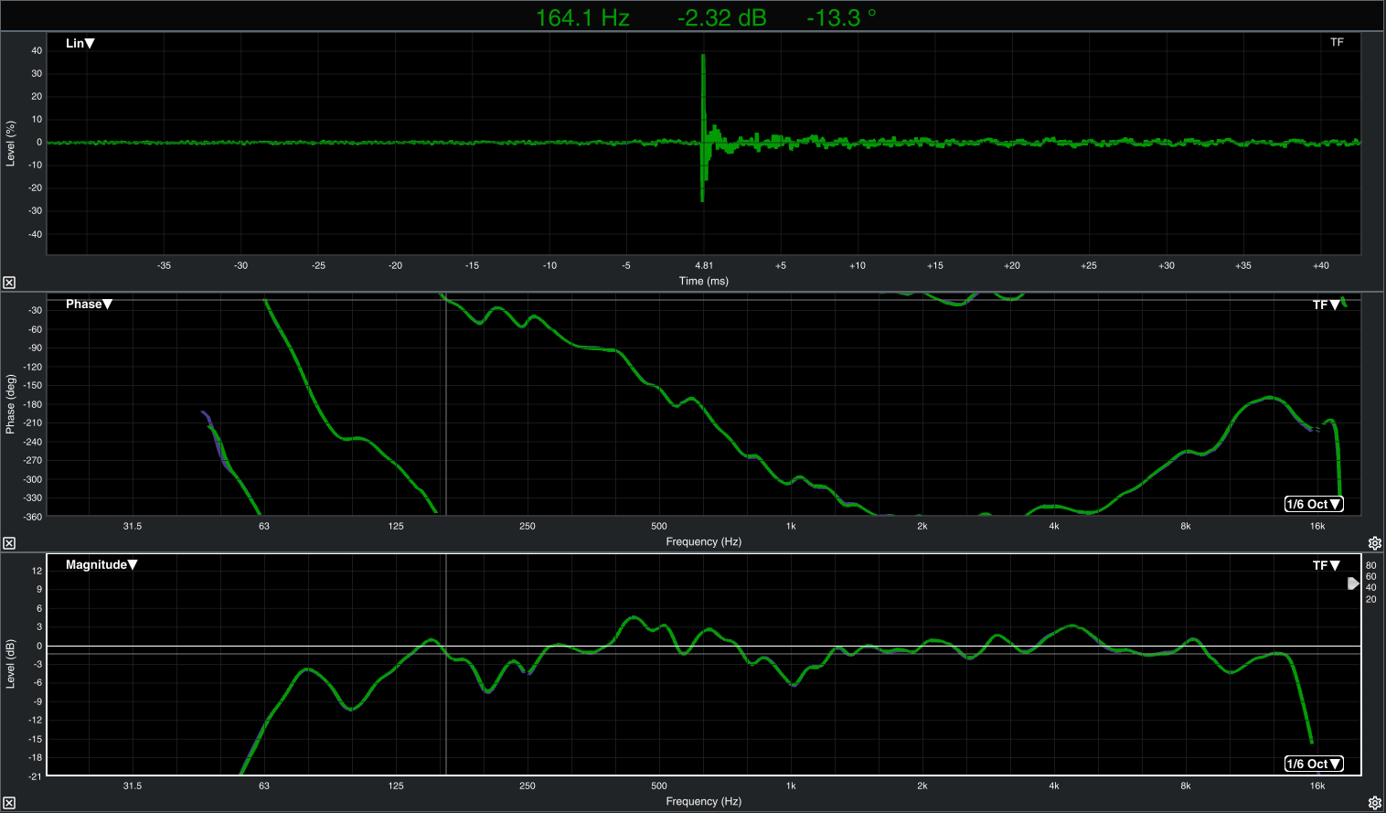Click the 1k label on Magnitude frequency axis
The height and width of the screenshot is (813, 1386).
pos(791,786)
